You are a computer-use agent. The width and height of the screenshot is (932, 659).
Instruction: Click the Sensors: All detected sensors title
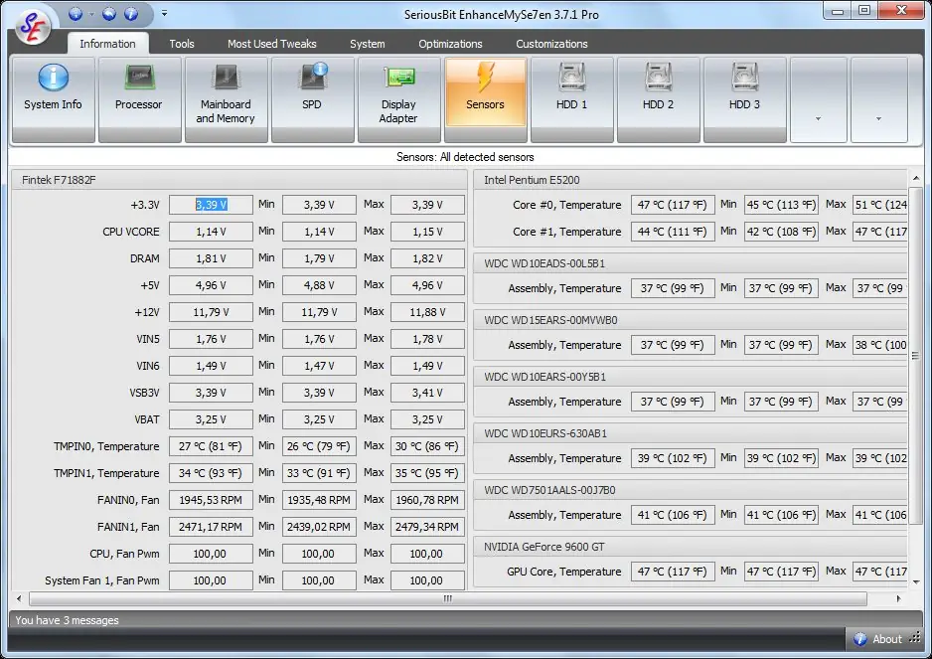pos(465,157)
